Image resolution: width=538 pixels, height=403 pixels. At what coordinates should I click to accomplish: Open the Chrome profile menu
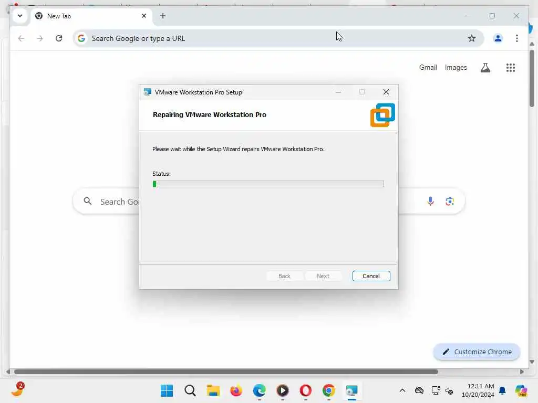[x=498, y=38]
